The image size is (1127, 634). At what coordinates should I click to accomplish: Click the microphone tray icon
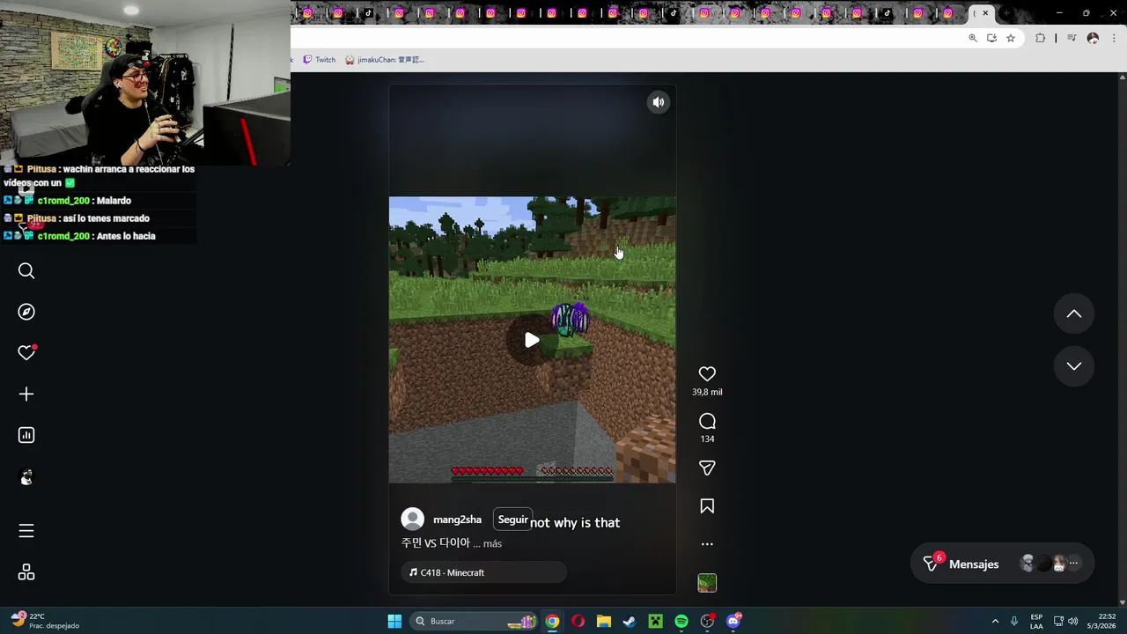pos(1014,621)
